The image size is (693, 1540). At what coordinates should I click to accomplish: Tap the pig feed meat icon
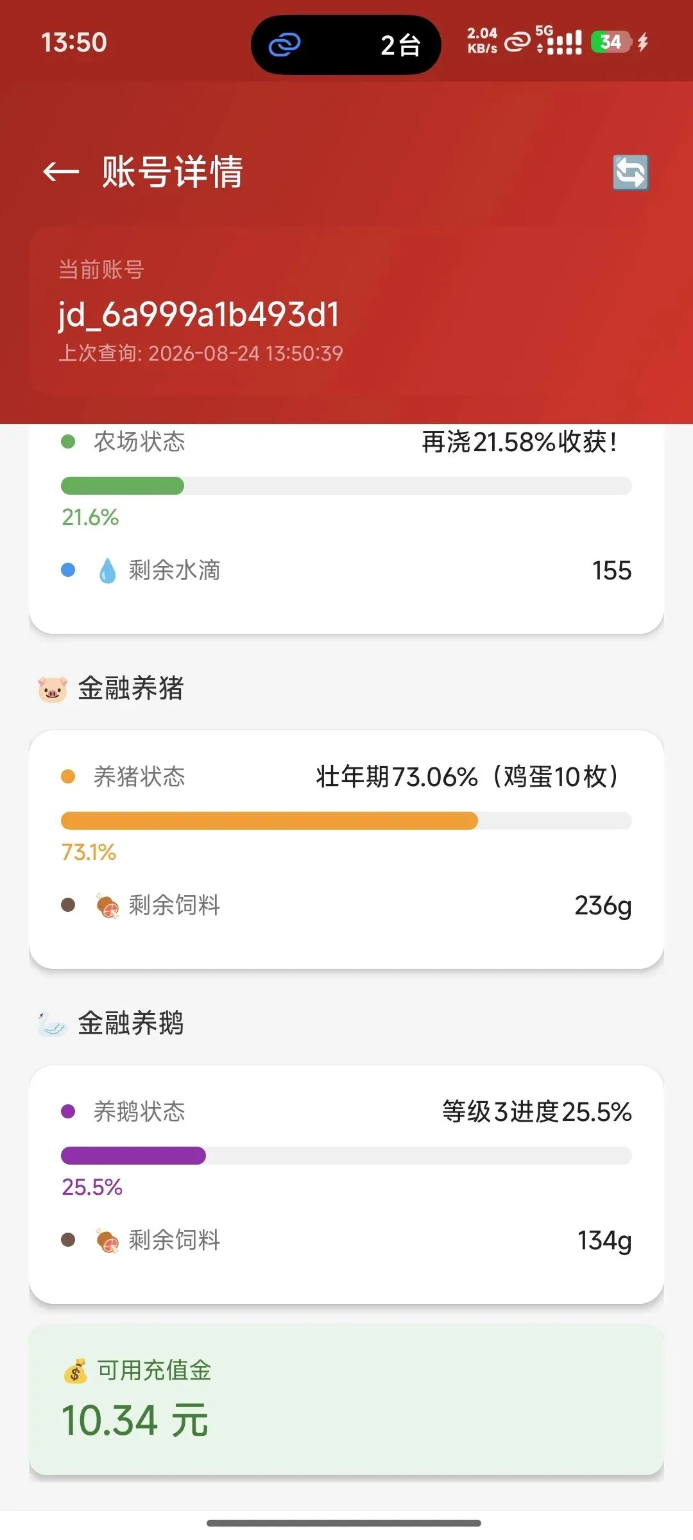[107, 905]
